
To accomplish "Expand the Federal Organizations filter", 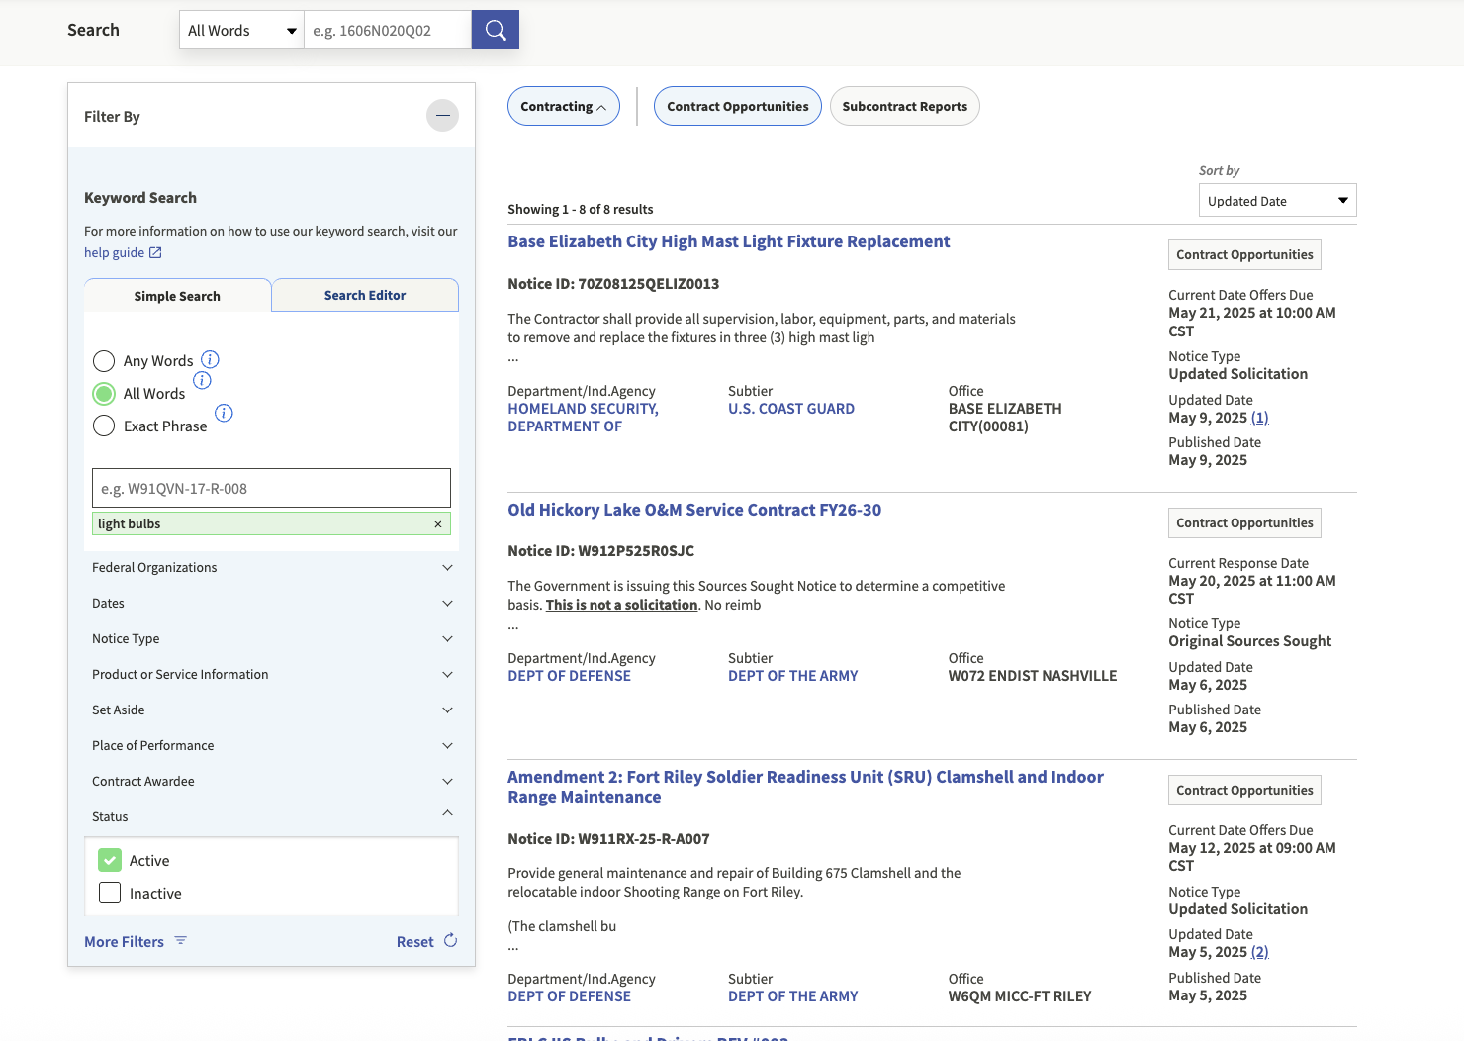I will pos(271,568).
